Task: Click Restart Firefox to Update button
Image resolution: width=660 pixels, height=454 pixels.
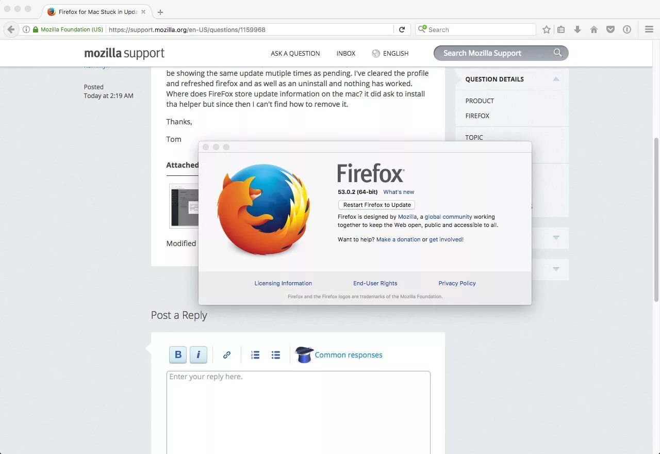Action: coord(377,205)
